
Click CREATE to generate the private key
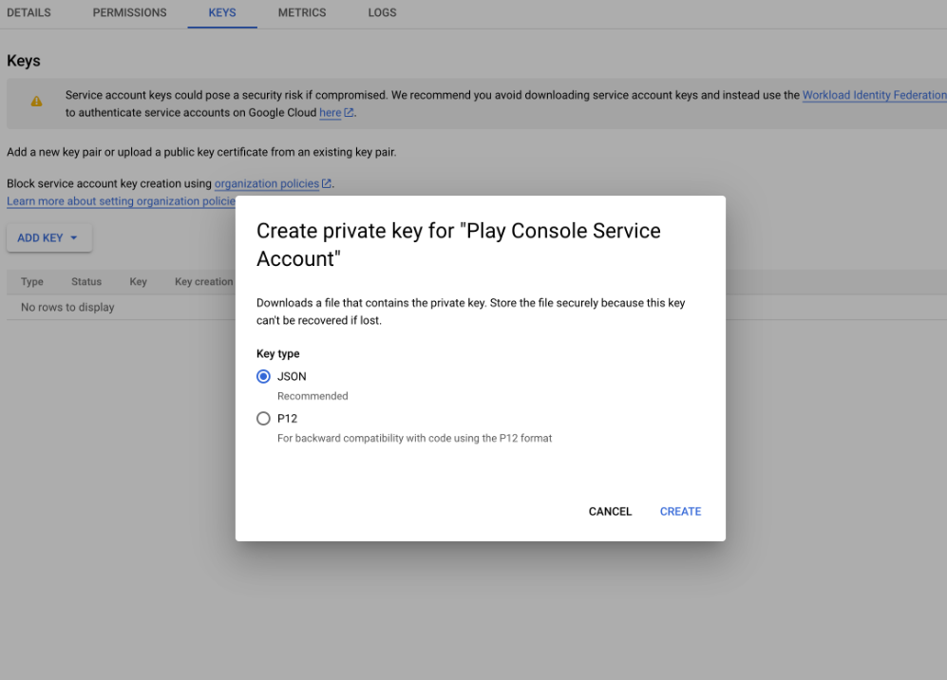[680, 511]
